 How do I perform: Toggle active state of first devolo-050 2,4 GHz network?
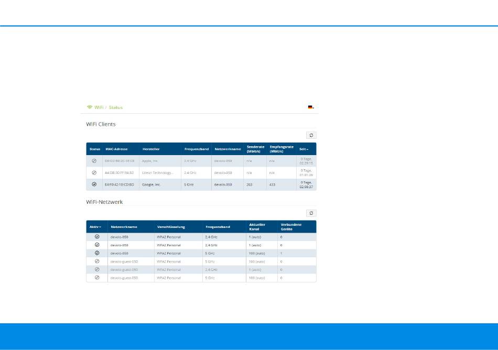97,237
